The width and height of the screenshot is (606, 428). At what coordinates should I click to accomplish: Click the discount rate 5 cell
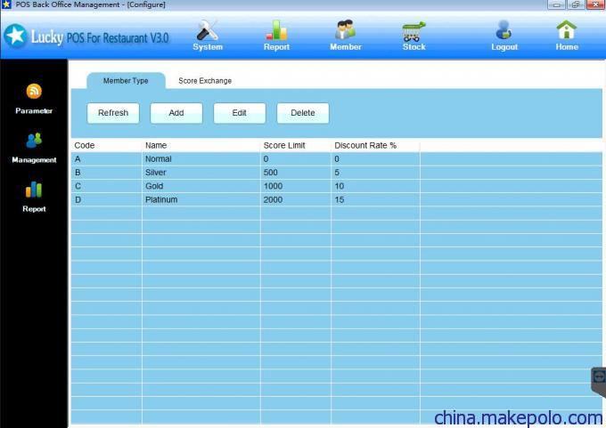(375, 173)
